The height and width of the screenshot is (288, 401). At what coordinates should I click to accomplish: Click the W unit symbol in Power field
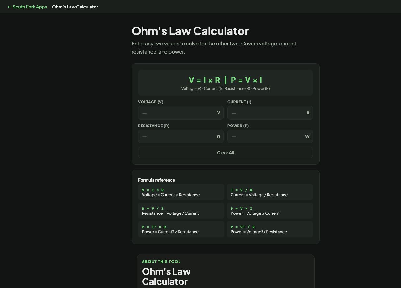click(x=307, y=136)
